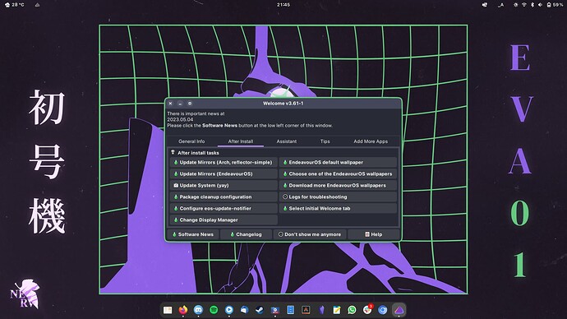Click Update Mirrors (EndeavourOS) button
Image resolution: width=567 pixels, height=319 pixels.
coord(224,174)
